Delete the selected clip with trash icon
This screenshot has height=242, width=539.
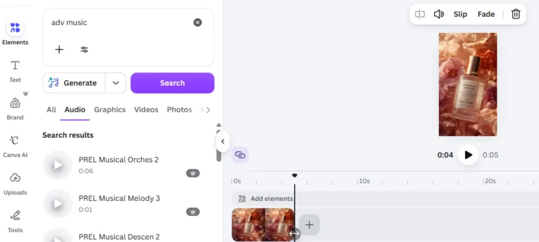tap(516, 14)
